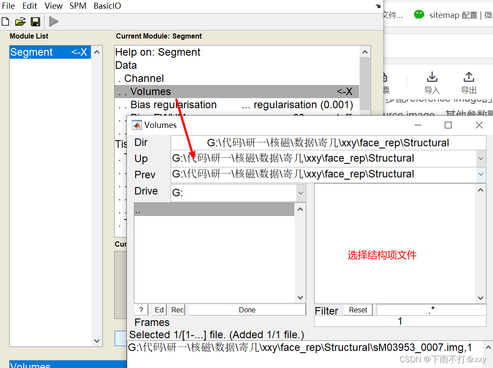The height and width of the screenshot is (368, 493).
Task: Open the Edit menu
Action: pos(30,6)
